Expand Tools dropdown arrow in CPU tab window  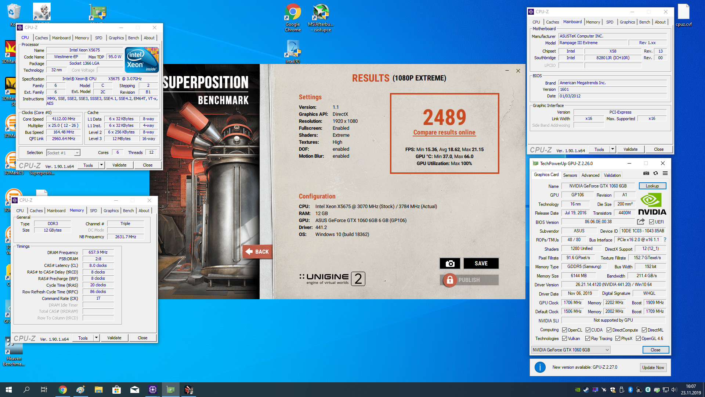coord(101,165)
